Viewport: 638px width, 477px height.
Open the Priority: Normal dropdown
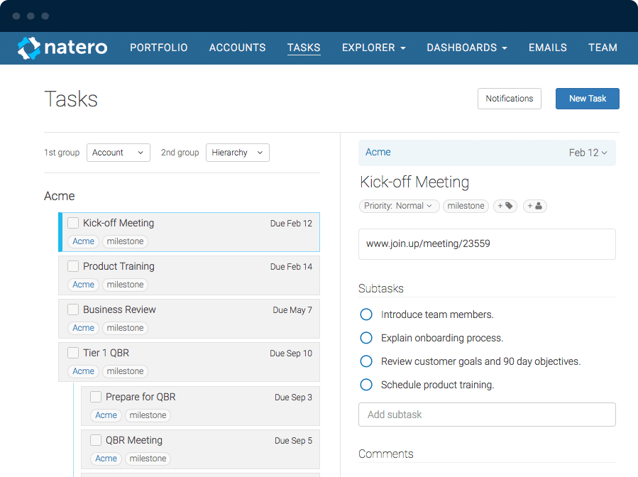coord(399,206)
